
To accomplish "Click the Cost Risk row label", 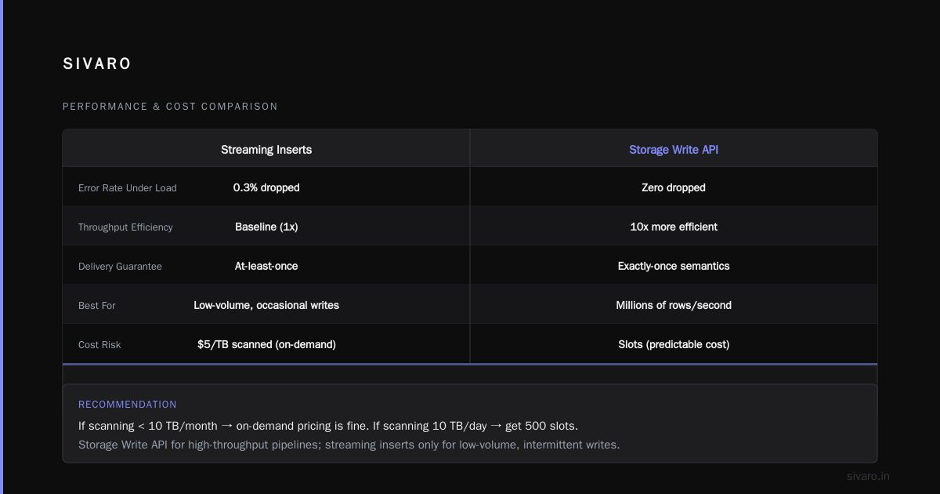I will 99,345.
